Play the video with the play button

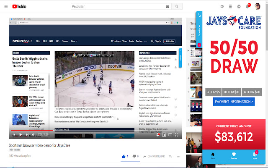21,135
